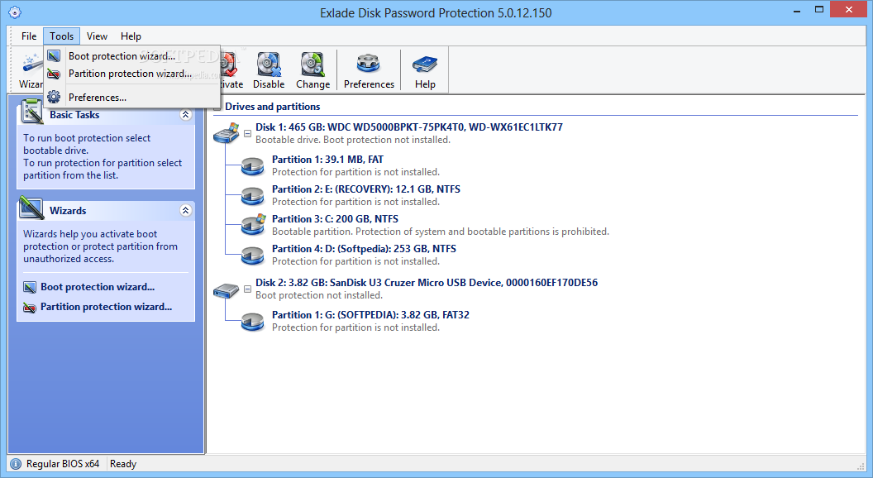Screen dimensions: 873x478
Task: Launch Boot protection wizard link in sidebar
Action: click(98, 287)
